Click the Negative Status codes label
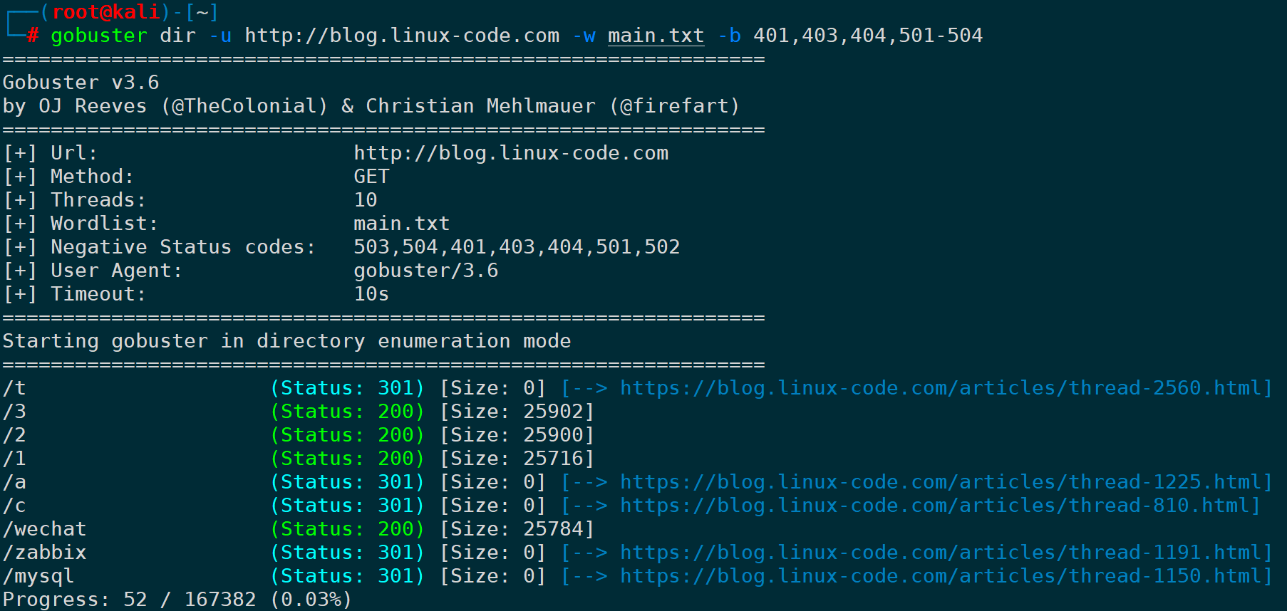1287x611 pixels. point(183,247)
